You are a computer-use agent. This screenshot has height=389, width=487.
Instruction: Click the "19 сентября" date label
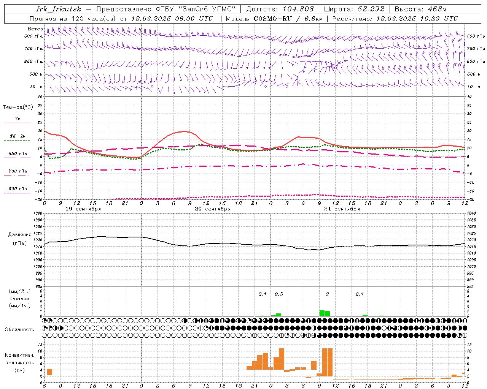tap(83, 209)
